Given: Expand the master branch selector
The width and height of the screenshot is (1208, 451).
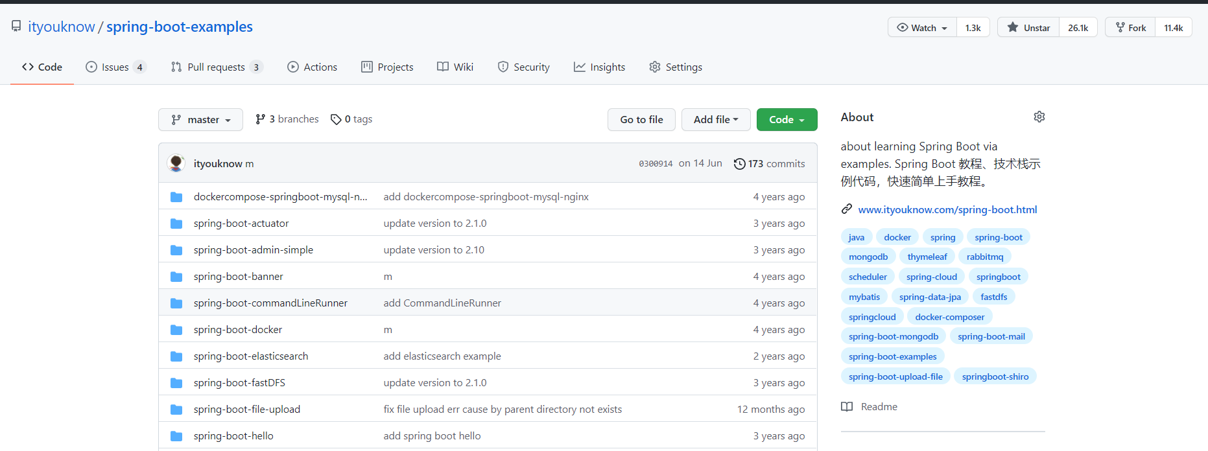Looking at the screenshot, I should [x=200, y=120].
